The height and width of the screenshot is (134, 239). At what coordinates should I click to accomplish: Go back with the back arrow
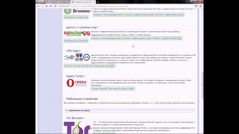[38, 6]
